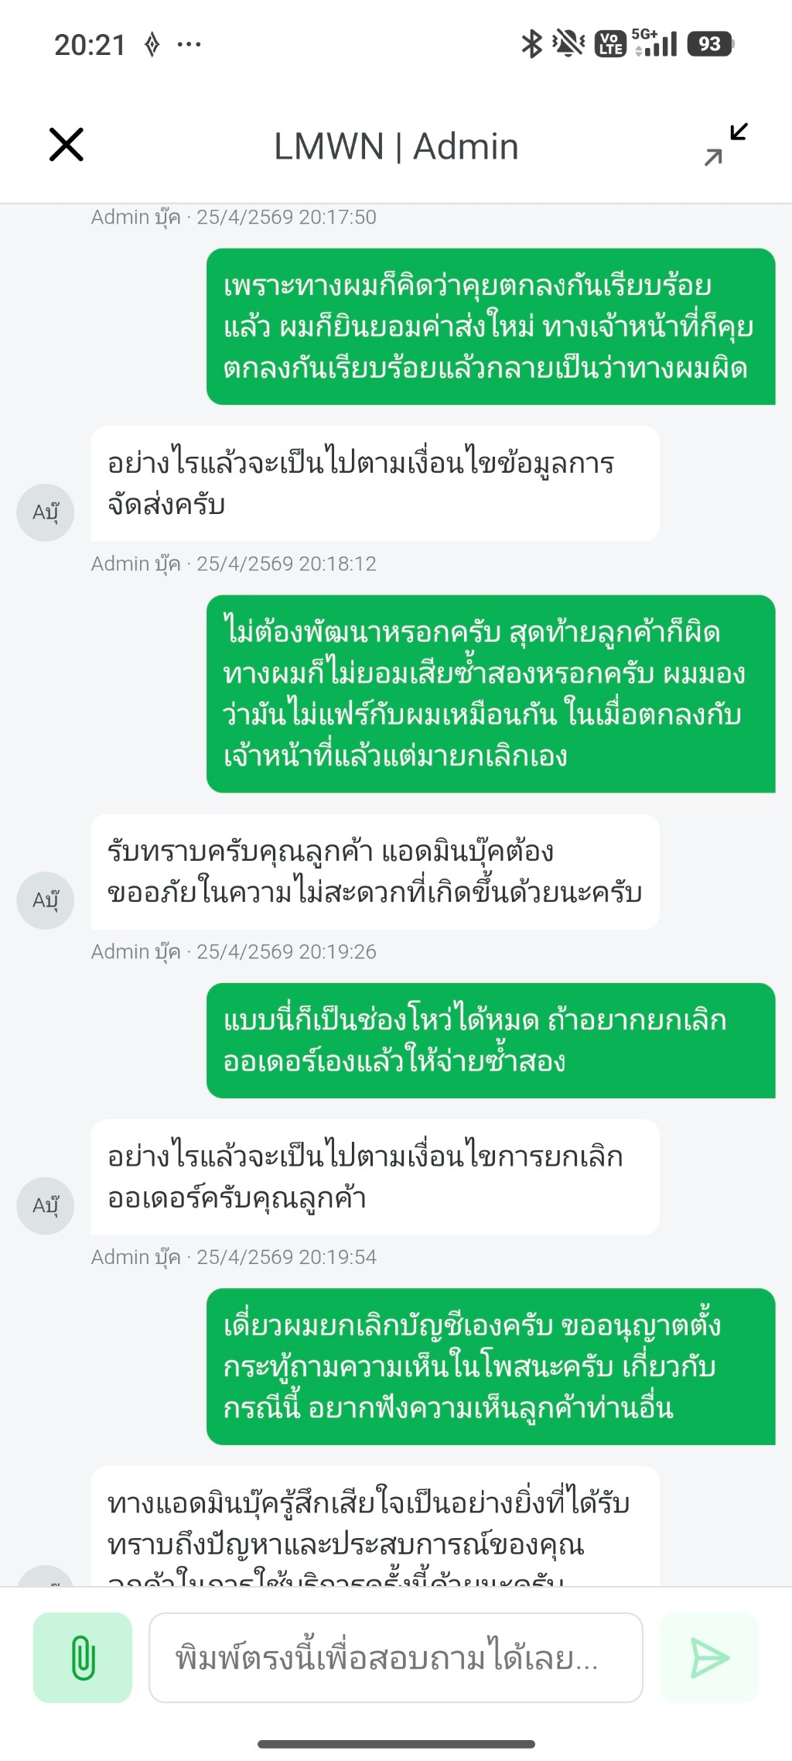The height and width of the screenshot is (1761, 792).
Task: Tap the LMWN | Admin header title
Action: 396,146
